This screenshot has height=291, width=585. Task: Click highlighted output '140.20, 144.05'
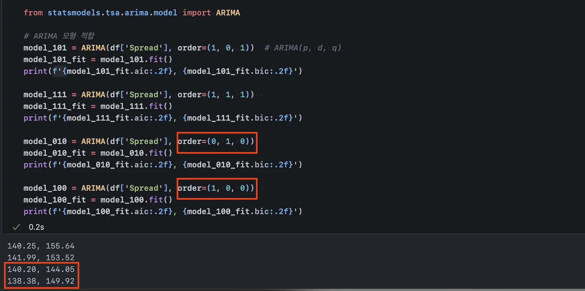point(41,269)
